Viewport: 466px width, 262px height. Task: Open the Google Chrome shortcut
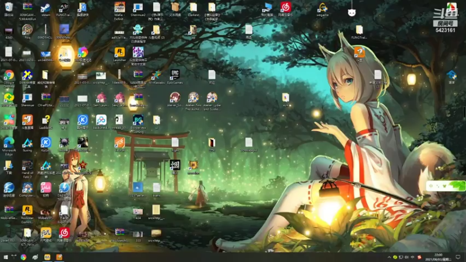click(x=9, y=79)
